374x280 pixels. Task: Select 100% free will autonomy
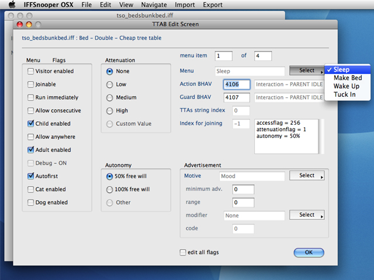click(x=109, y=190)
